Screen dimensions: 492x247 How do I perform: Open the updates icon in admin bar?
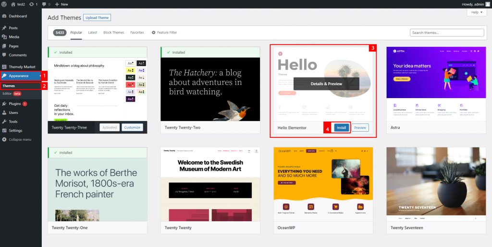31,4
